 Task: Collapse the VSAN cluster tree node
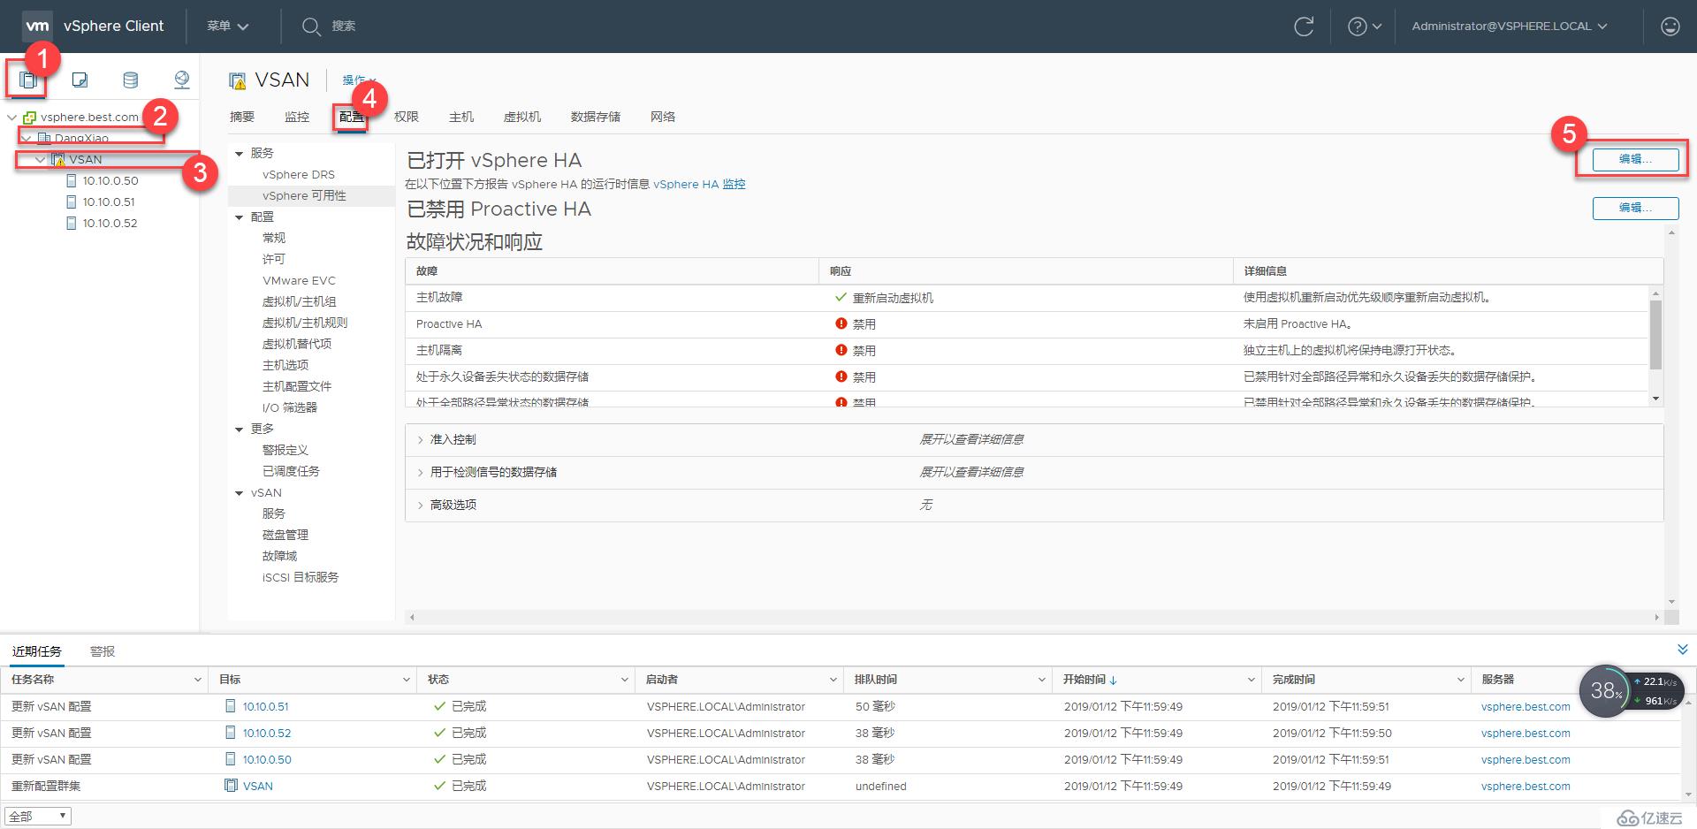40,159
